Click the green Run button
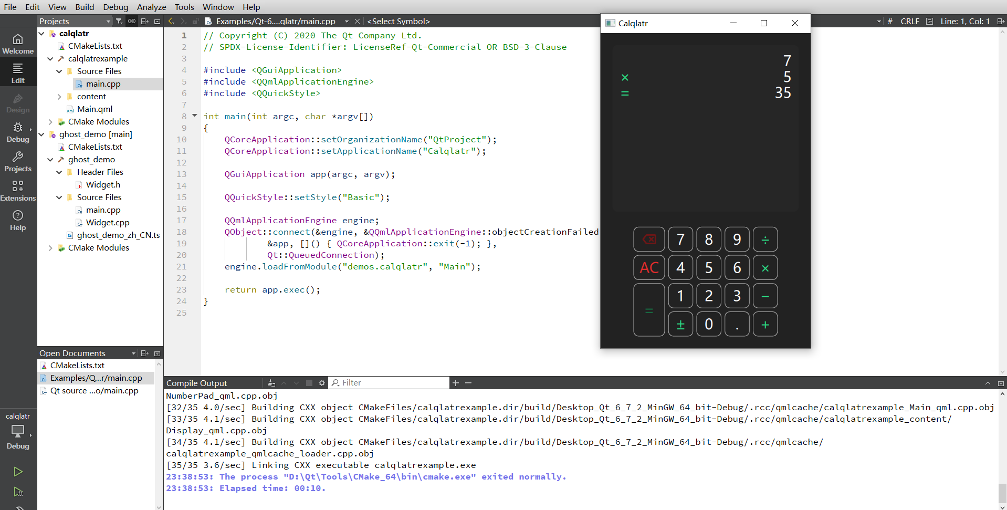 pos(18,472)
